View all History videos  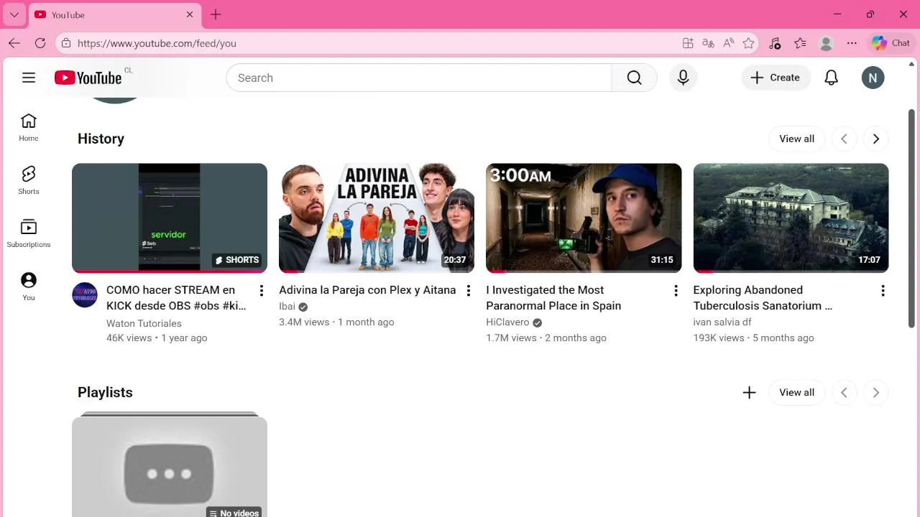click(x=796, y=139)
